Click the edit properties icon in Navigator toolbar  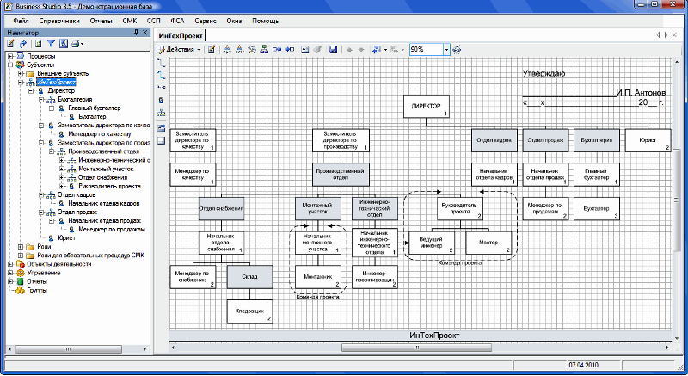(10, 43)
